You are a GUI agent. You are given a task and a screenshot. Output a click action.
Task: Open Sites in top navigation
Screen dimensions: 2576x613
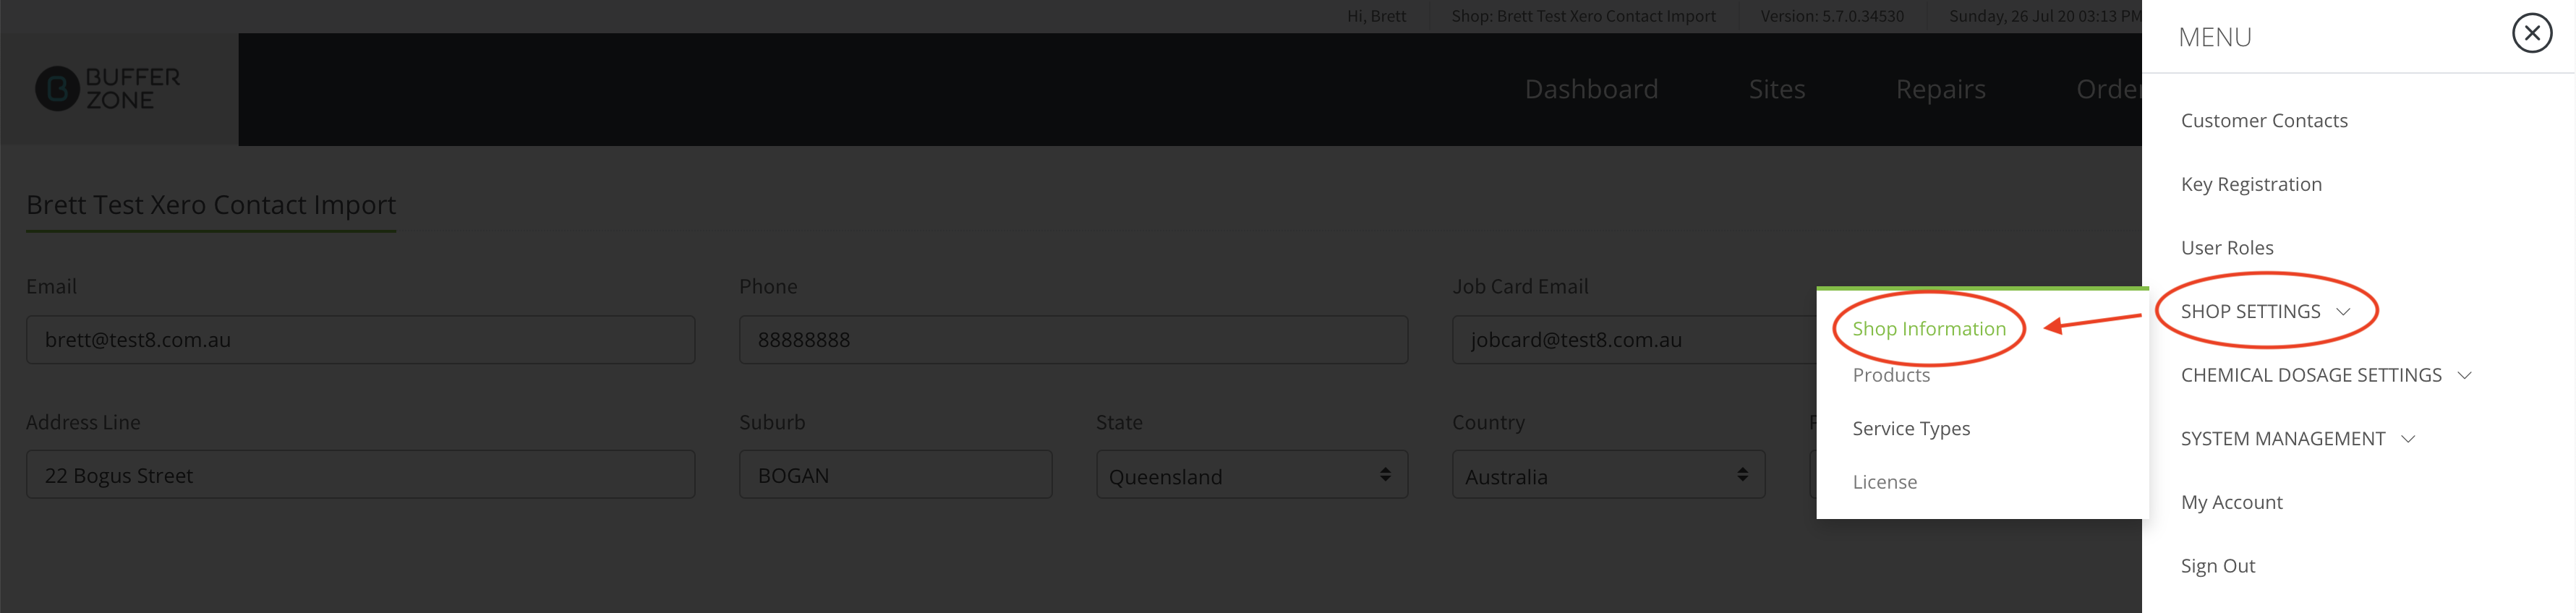[1776, 89]
